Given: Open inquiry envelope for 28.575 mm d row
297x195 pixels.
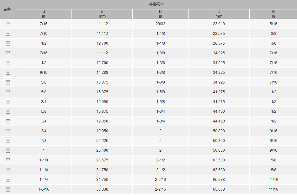Looking at the screenshot, I should (8, 160).
